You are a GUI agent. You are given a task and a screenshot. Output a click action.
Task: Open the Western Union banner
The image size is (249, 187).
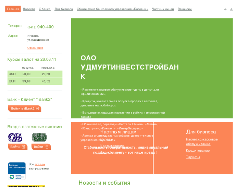(26, 186)
